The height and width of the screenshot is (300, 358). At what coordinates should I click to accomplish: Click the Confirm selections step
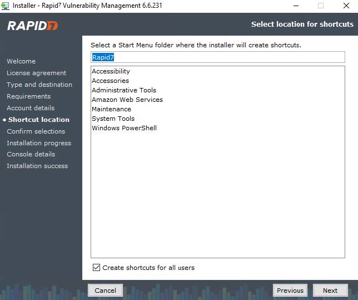pyautogui.click(x=36, y=131)
